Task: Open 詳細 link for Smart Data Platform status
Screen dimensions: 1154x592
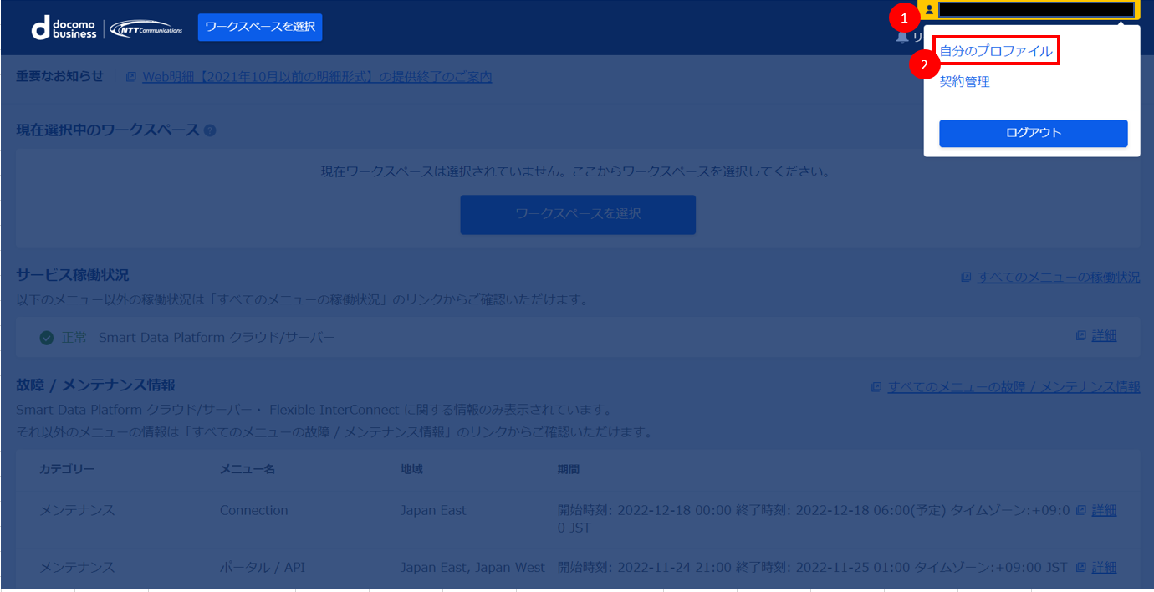Action: [x=1104, y=335]
